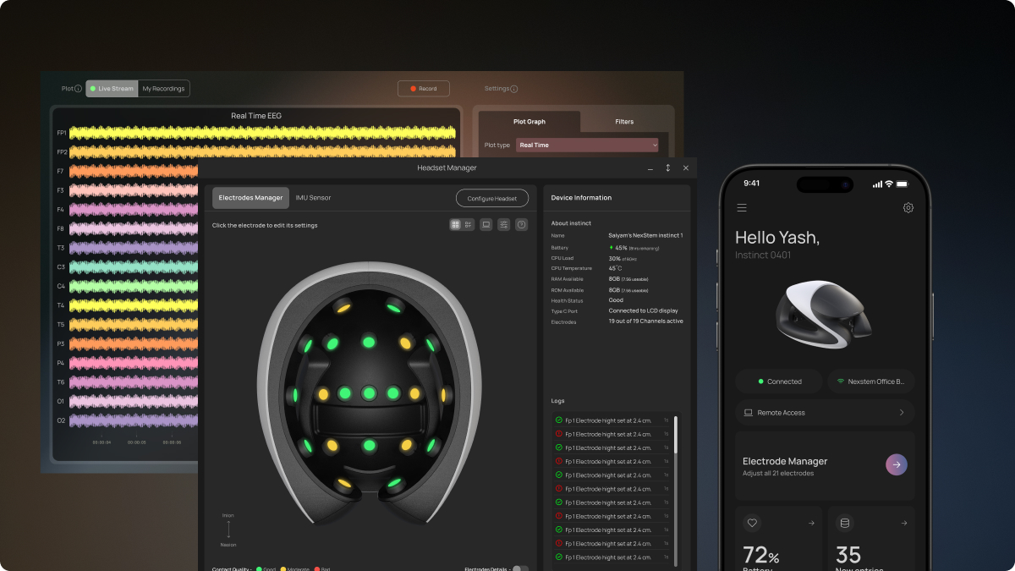Viewport: 1015px width, 571px height.
Task: Click the first red warning icon in Logs
Action: click(x=558, y=434)
